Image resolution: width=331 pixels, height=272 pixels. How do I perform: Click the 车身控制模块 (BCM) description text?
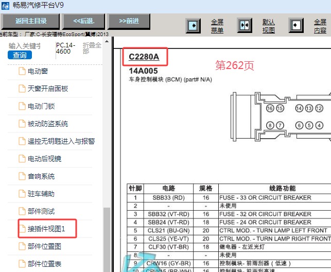click(170, 80)
